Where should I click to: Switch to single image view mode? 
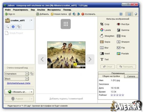(129, 14)
